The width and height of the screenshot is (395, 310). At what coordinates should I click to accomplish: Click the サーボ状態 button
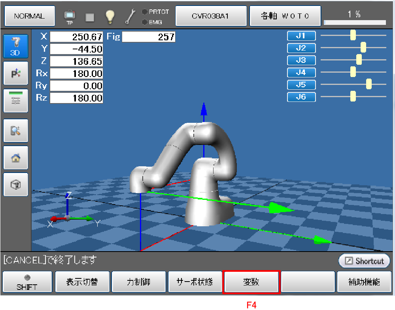[x=195, y=282]
